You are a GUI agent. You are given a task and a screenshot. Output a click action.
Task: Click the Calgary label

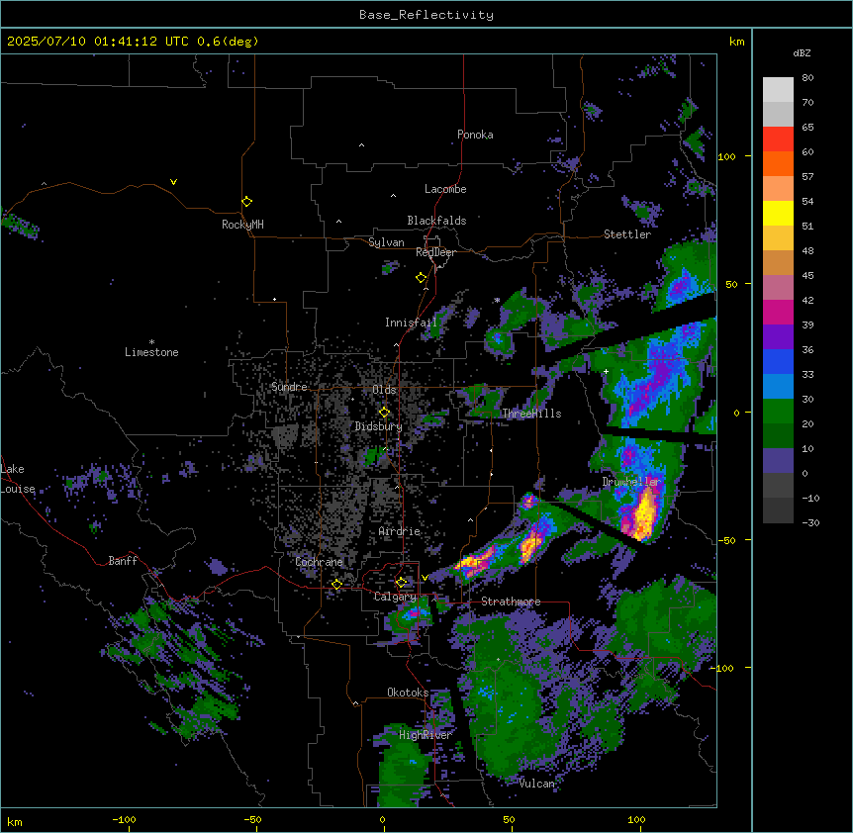click(395, 597)
